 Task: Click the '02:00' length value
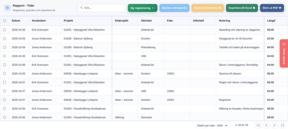pos(270,38)
